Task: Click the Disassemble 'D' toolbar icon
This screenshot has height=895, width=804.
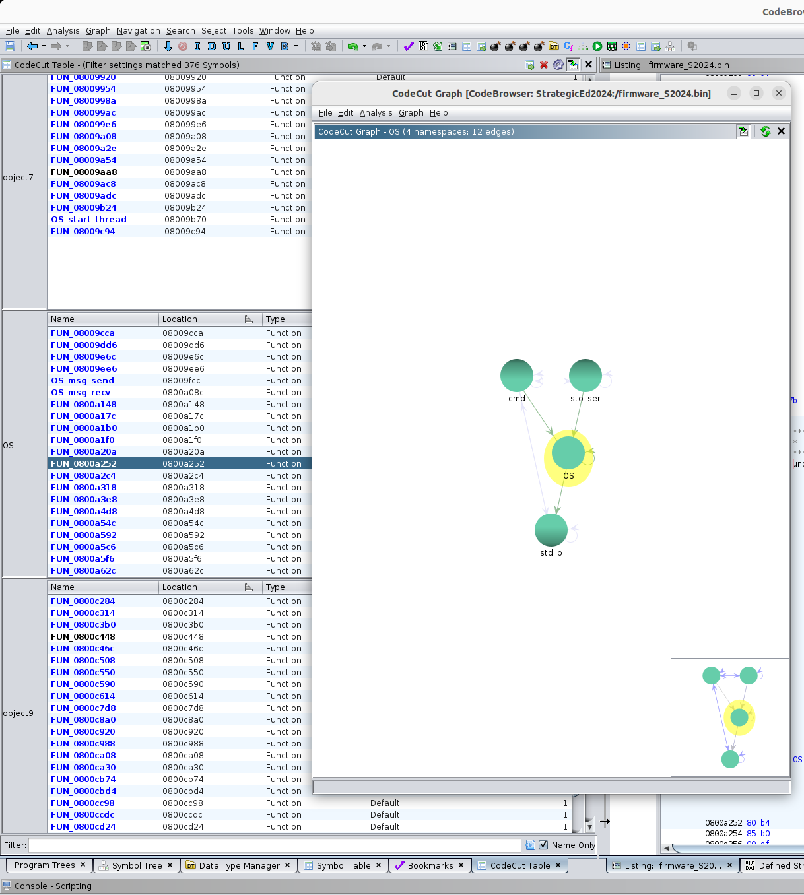Action: pyautogui.click(x=211, y=46)
